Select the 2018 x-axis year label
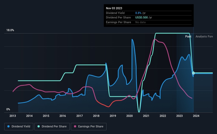The width and height of the screenshot is (217, 134). click(96, 116)
